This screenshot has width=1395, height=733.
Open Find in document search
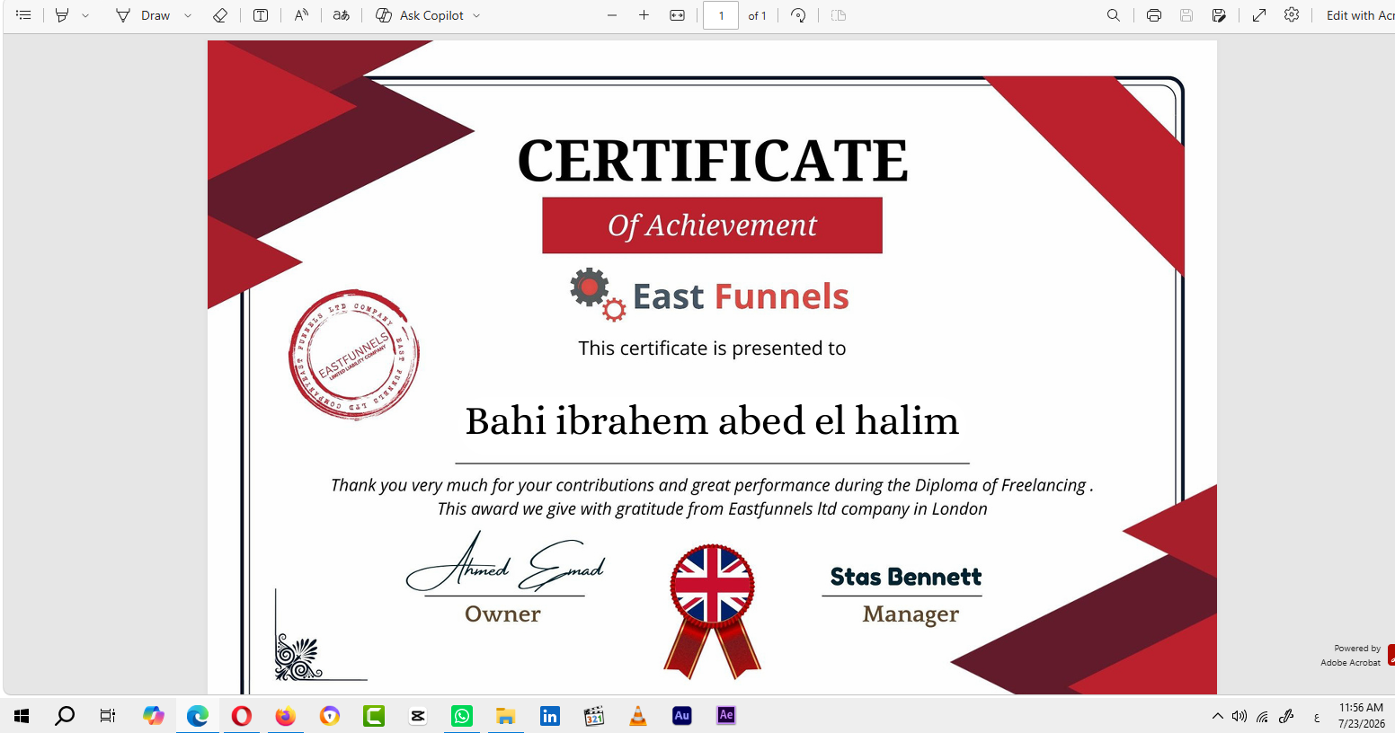(x=1114, y=15)
